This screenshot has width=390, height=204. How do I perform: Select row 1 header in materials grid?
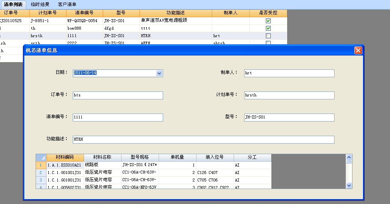point(41,165)
